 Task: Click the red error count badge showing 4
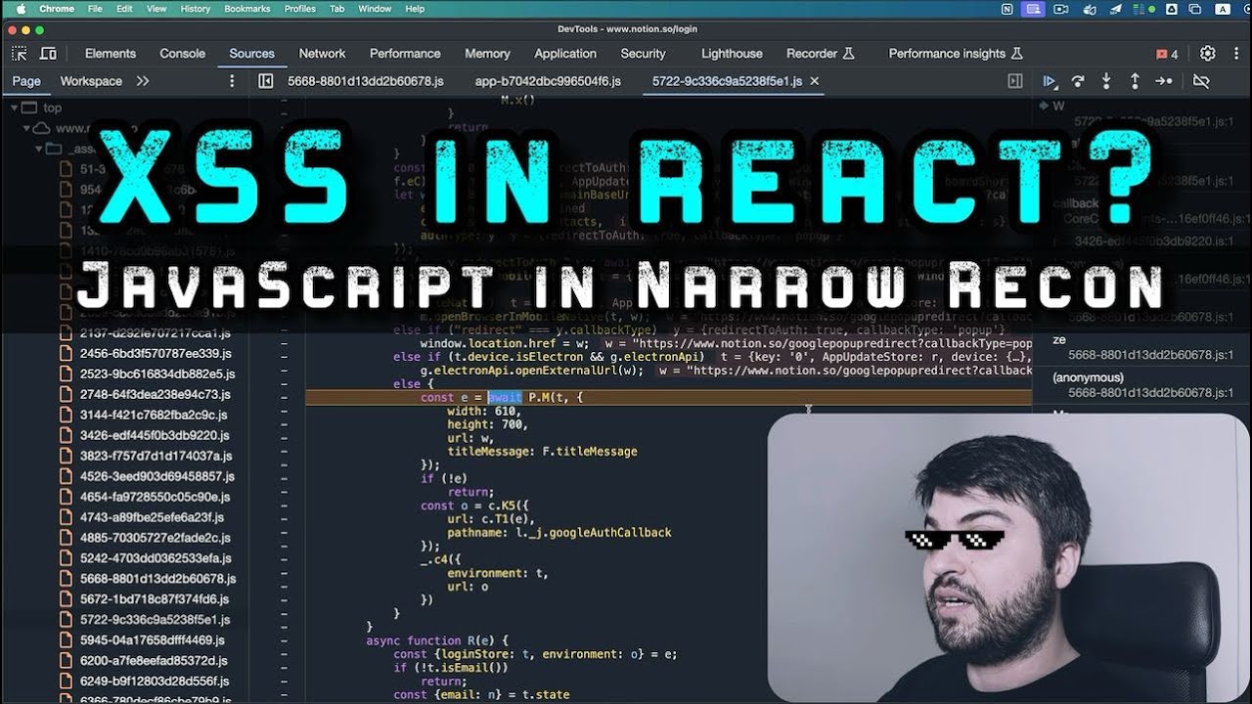(1167, 54)
